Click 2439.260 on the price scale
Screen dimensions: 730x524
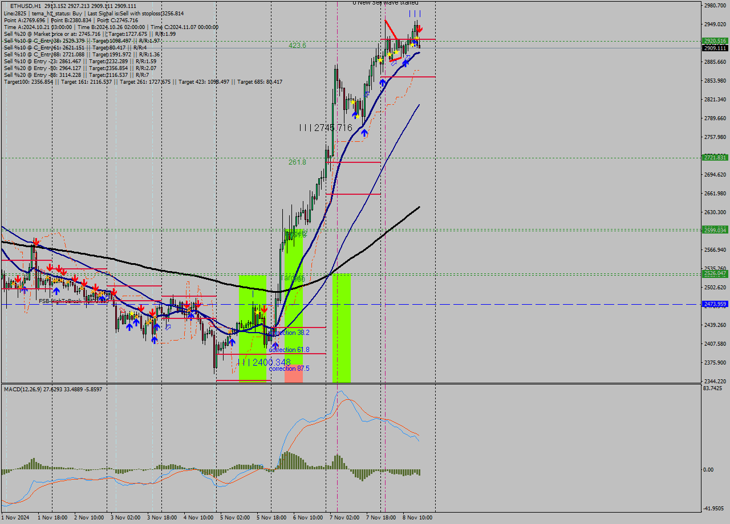[715, 325]
